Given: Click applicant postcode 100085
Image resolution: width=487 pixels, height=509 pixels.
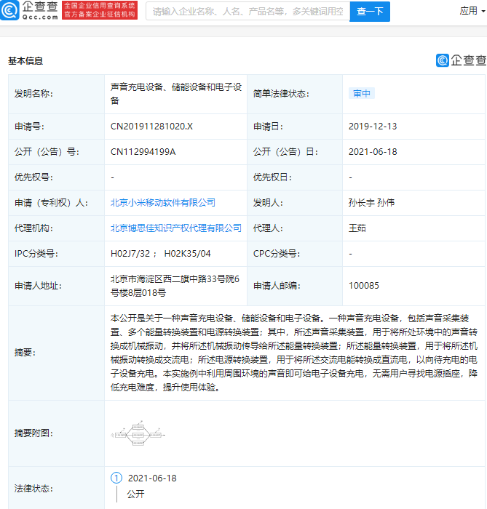Looking at the screenshot, I should 363,286.
